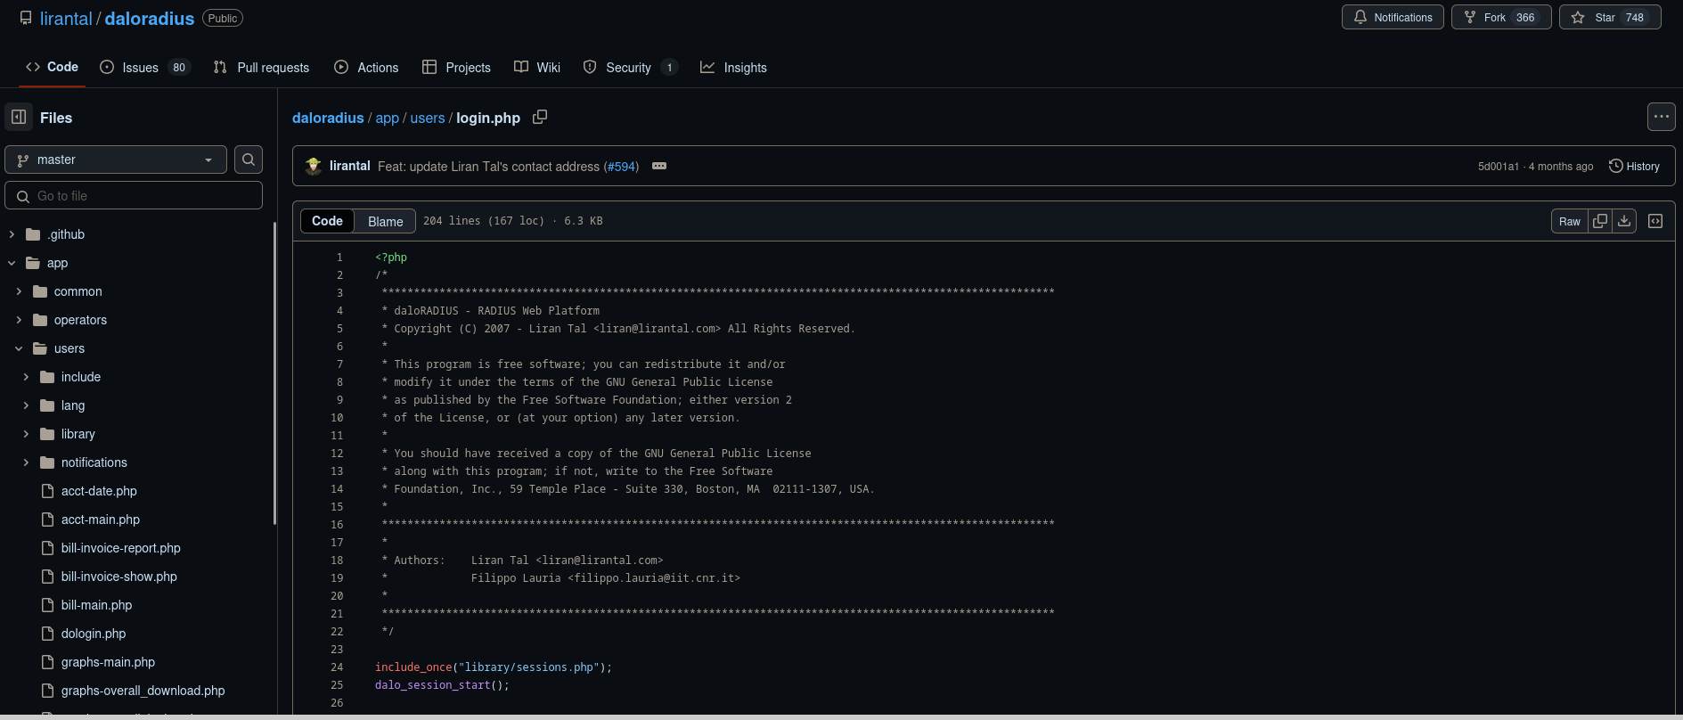The width and height of the screenshot is (1683, 720).
Task: Expand the lang folder chevron
Action: click(x=26, y=405)
